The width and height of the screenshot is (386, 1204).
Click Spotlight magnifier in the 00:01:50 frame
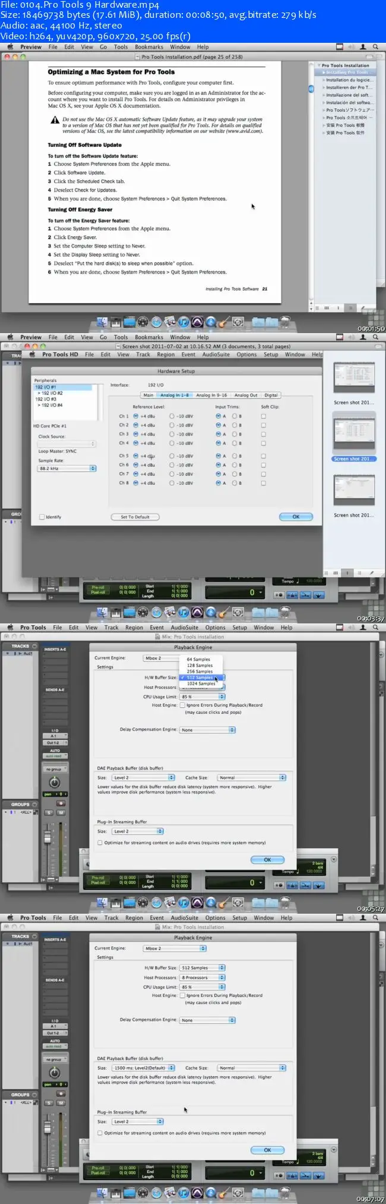pyautogui.click(x=375, y=47)
